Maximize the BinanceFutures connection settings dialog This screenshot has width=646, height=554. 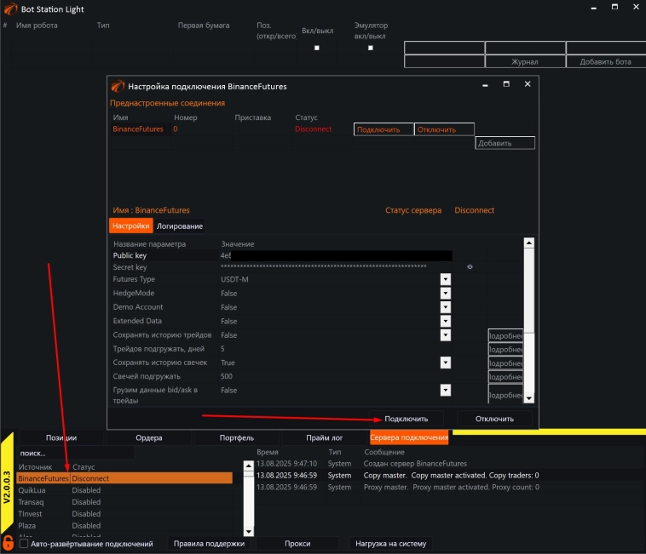(506, 84)
